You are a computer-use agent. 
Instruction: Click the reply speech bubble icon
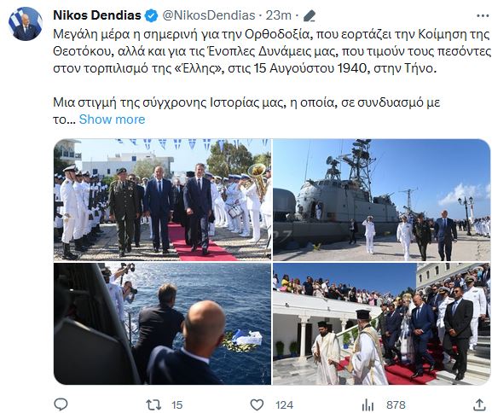click(61, 404)
